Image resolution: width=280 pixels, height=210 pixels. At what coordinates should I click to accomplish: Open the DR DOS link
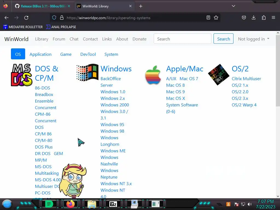pyautogui.click(x=43, y=154)
